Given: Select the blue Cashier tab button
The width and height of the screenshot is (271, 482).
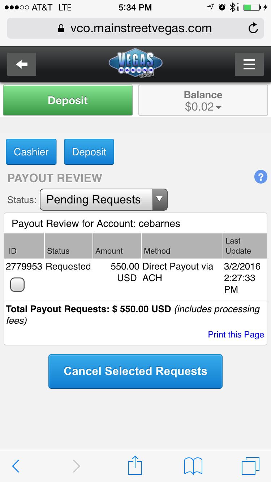Looking at the screenshot, I should (x=31, y=152).
